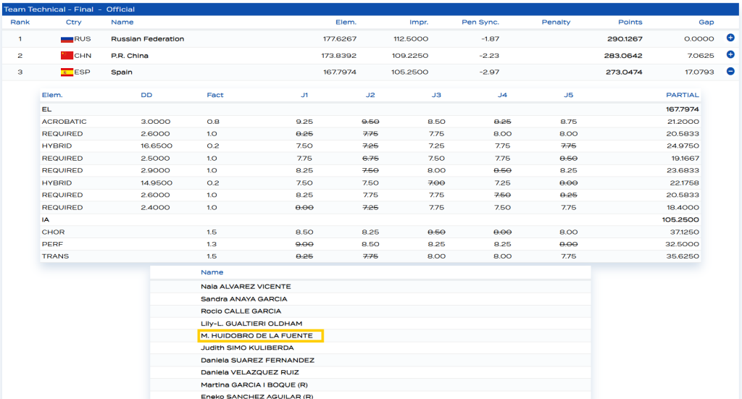Click China's points value 283.0642
The image size is (742, 399).
click(x=622, y=56)
